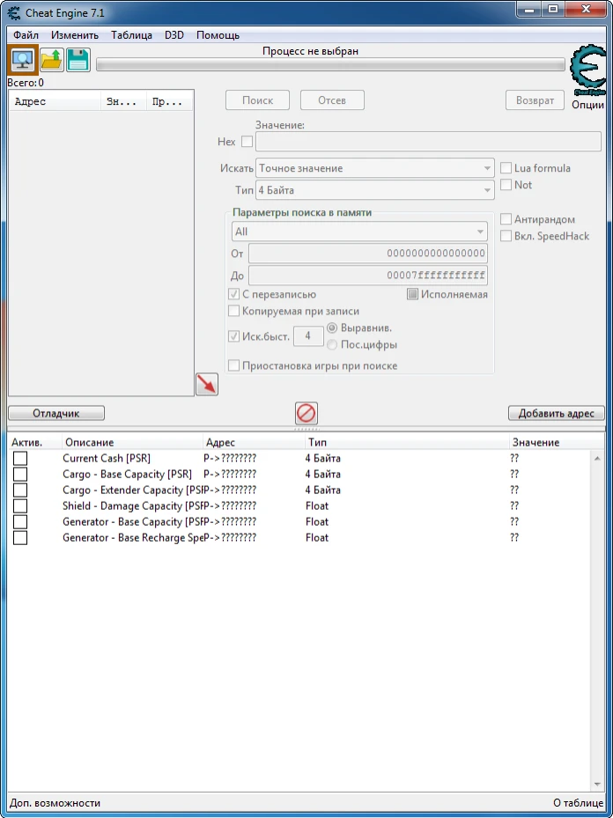
Task: Click the Значение input field
Action: (428, 142)
